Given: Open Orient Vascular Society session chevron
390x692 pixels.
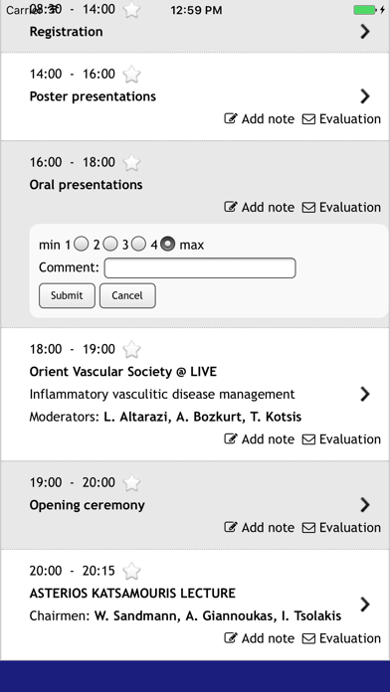Looking at the screenshot, I should [365, 394].
